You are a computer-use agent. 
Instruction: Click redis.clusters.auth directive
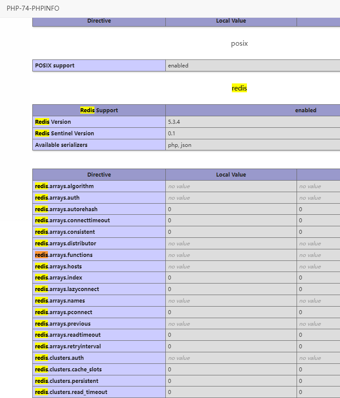[59, 358]
